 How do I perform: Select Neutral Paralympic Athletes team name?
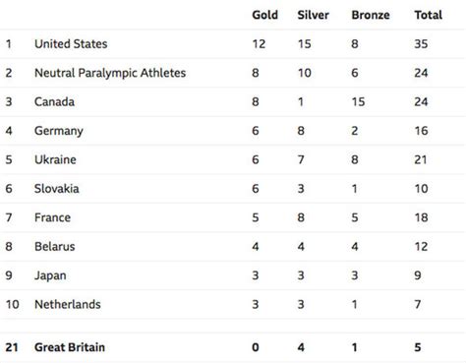[110, 73]
